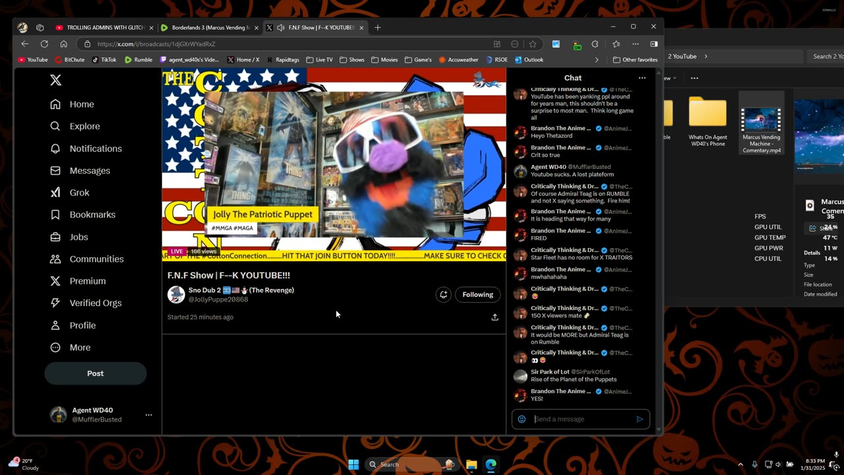Open YouTube bookmark
Viewport: 844px width, 475px height.
pos(33,59)
